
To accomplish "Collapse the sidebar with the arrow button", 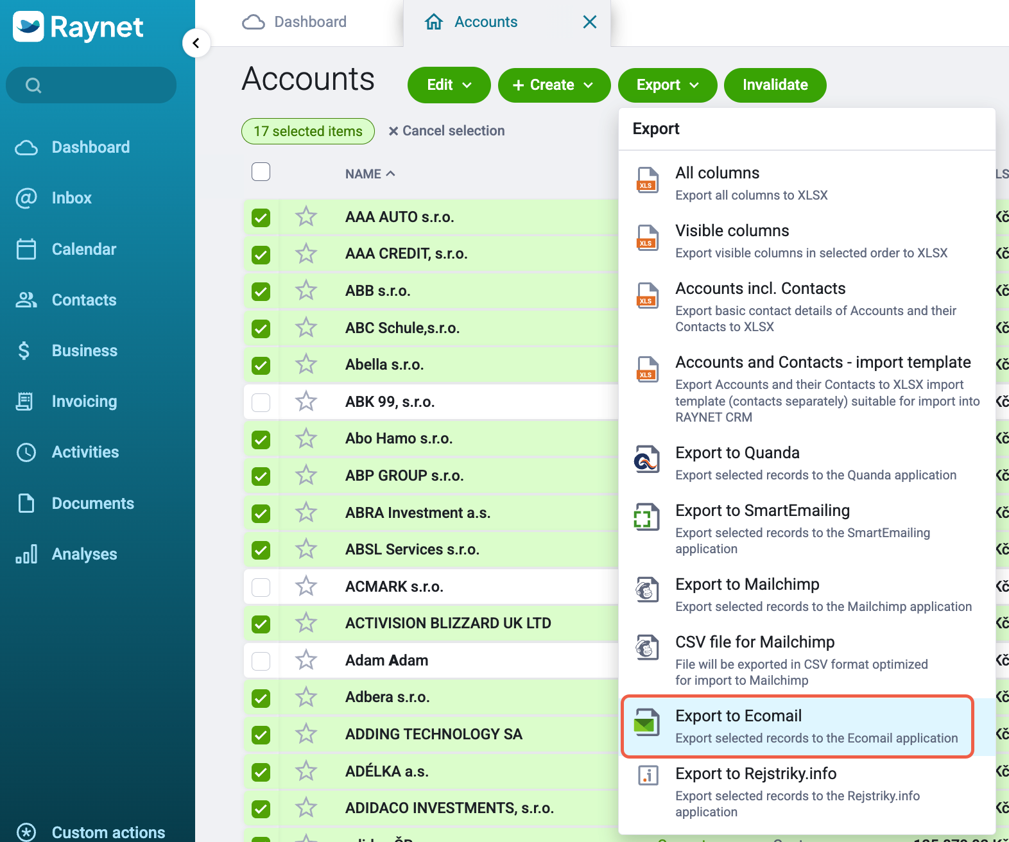I will (196, 43).
